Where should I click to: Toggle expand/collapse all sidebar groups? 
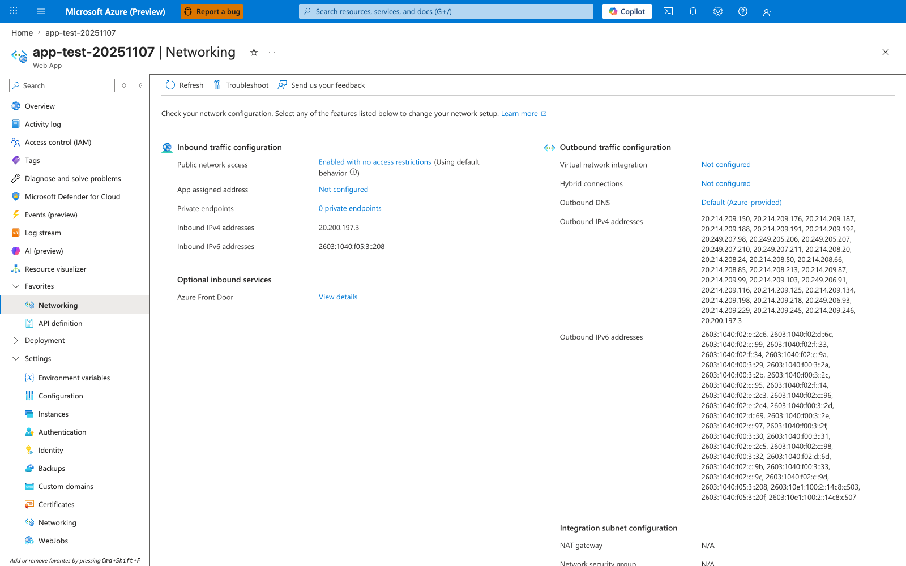click(x=124, y=85)
